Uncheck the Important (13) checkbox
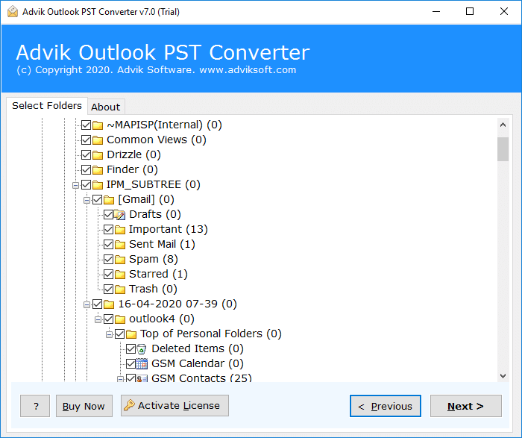The width and height of the screenshot is (522, 438). pyautogui.click(x=109, y=230)
